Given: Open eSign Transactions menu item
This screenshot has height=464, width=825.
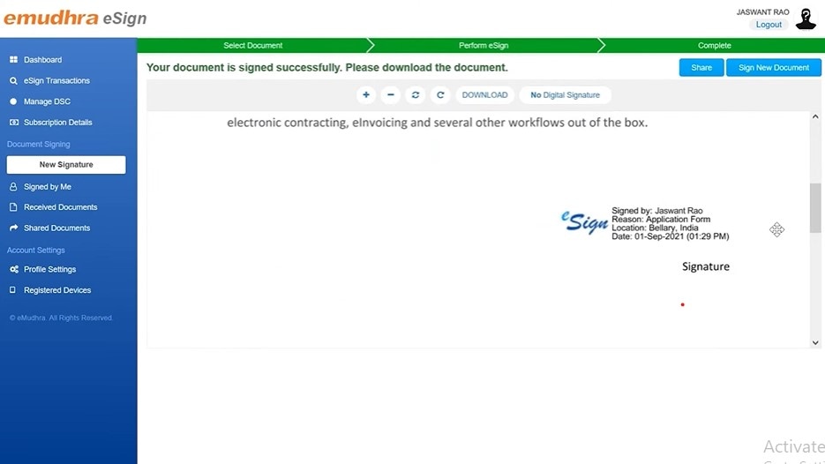Looking at the screenshot, I should click(x=56, y=80).
